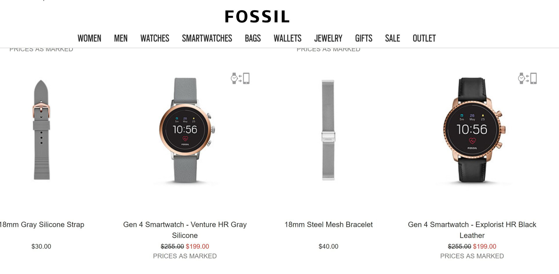This screenshot has width=559, height=274.
Task: Browse the Bags category
Action: pyautogui.click(x=253, y=38)
